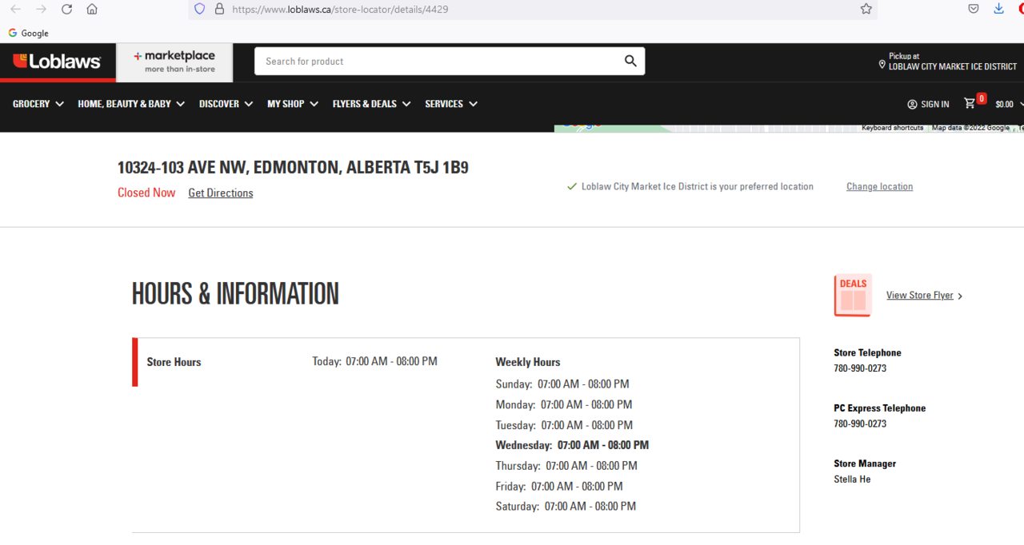The height and width of the screenshot is (545, 1024).
Task: Reload the page with browser refresh
Action: [66, 9]
